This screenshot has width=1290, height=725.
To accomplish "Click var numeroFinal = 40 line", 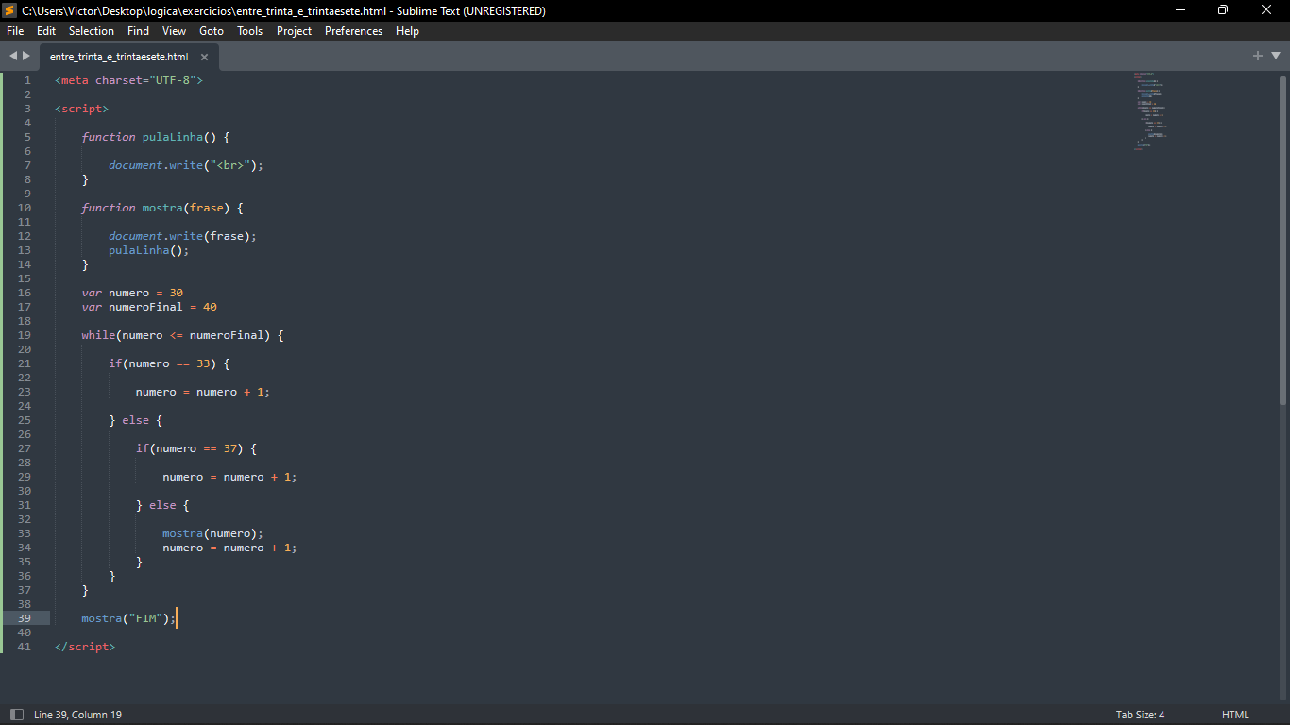I will point(149,307).
